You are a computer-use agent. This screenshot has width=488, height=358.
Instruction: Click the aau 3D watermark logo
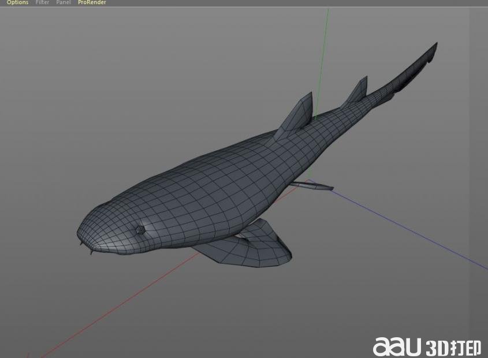click(x=427, y=345)
